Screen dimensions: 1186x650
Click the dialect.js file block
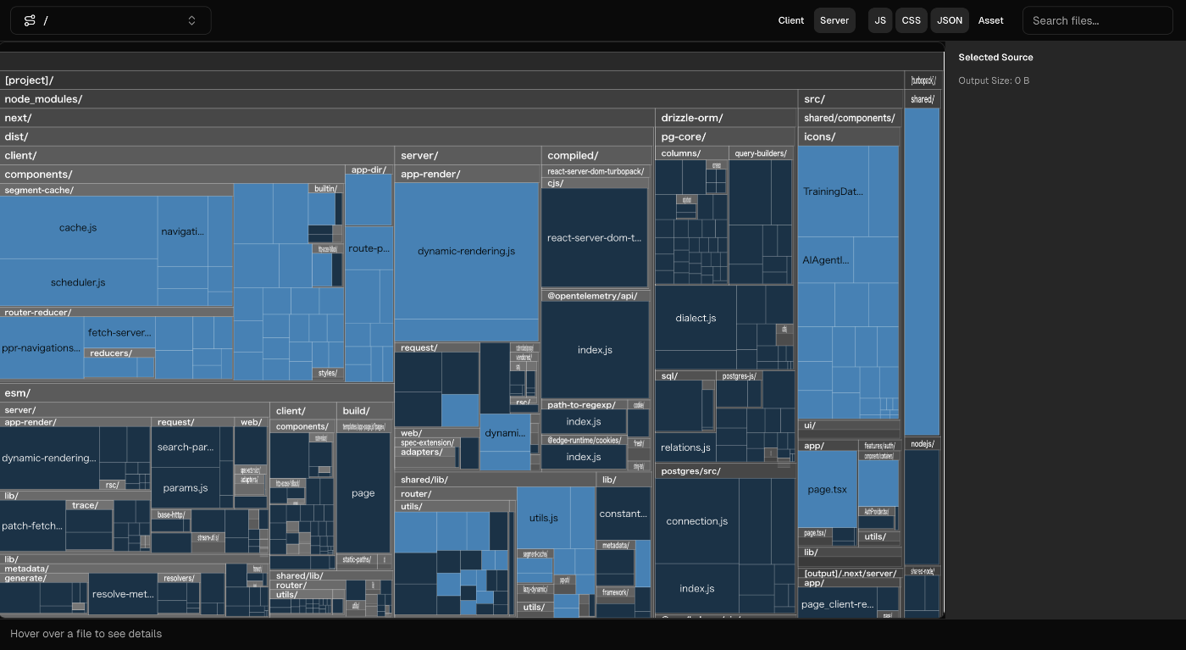pyautogui.click(x=696, y=318)
